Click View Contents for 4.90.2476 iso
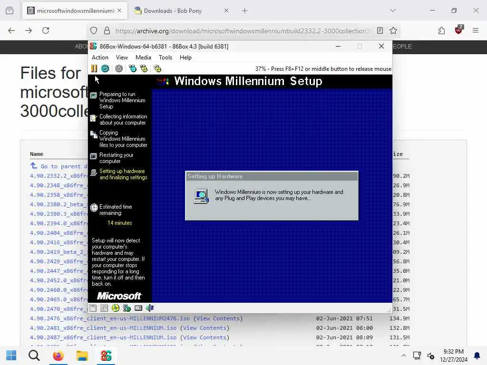Viewport: 487px width, 365px height. pos(218,318)
